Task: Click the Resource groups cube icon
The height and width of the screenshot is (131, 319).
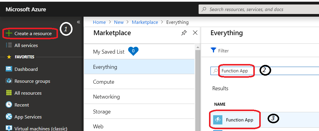Action: click(x=9, y=81)
